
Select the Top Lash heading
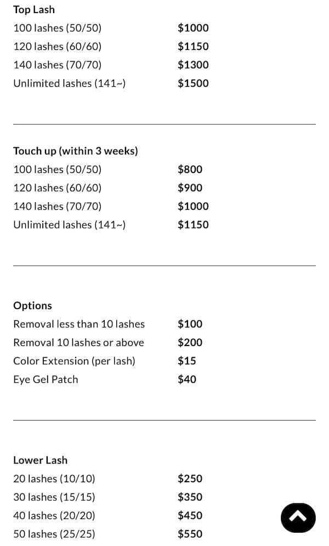(34, 10)
